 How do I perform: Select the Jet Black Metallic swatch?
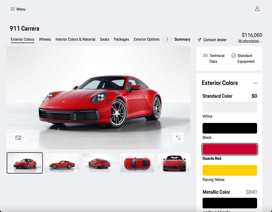230,203
